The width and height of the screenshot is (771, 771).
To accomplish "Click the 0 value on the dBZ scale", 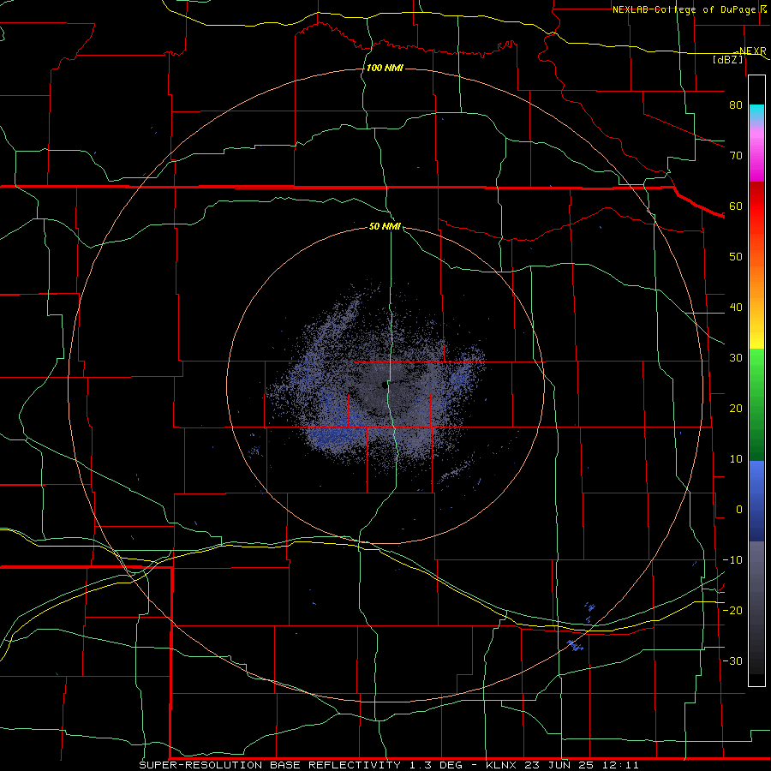I will click(739, 510).
